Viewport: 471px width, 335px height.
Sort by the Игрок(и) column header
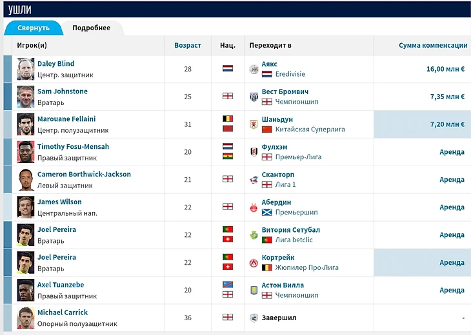click(32, 46)
